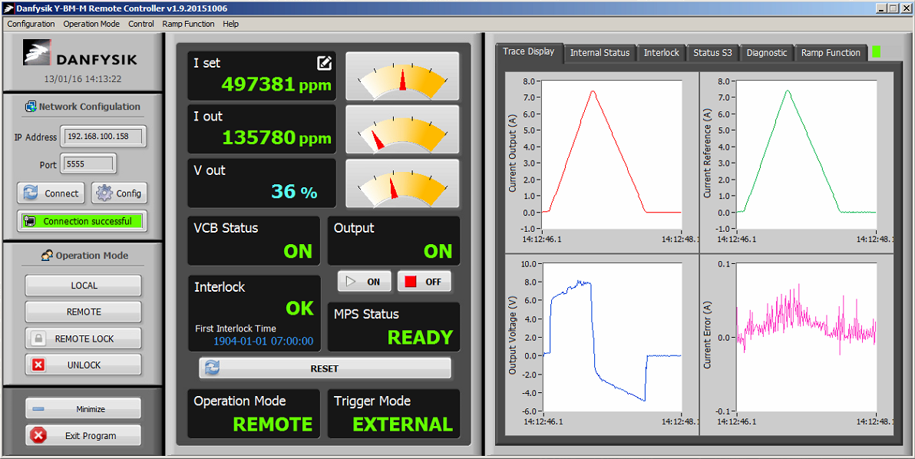915x459 pixels.
Task: Click the Current Error magenta trace chart
Action: pyautogui.click(x=806, y=337)
